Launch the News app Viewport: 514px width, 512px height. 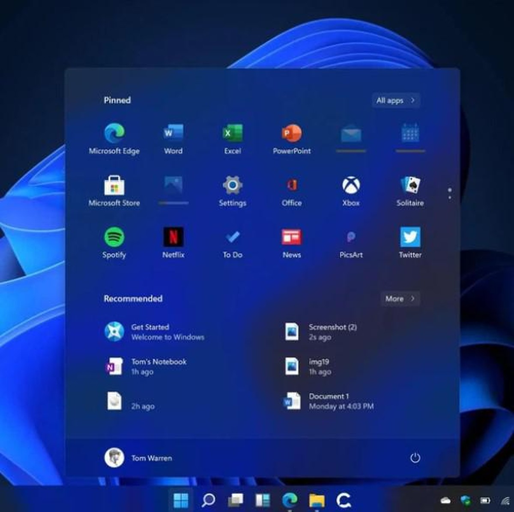(292, 243)
